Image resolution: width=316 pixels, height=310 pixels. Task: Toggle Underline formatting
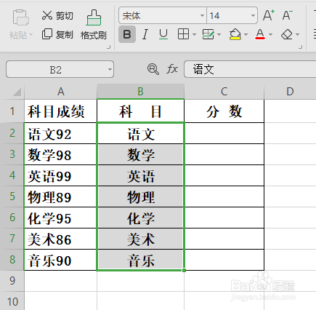163,34
